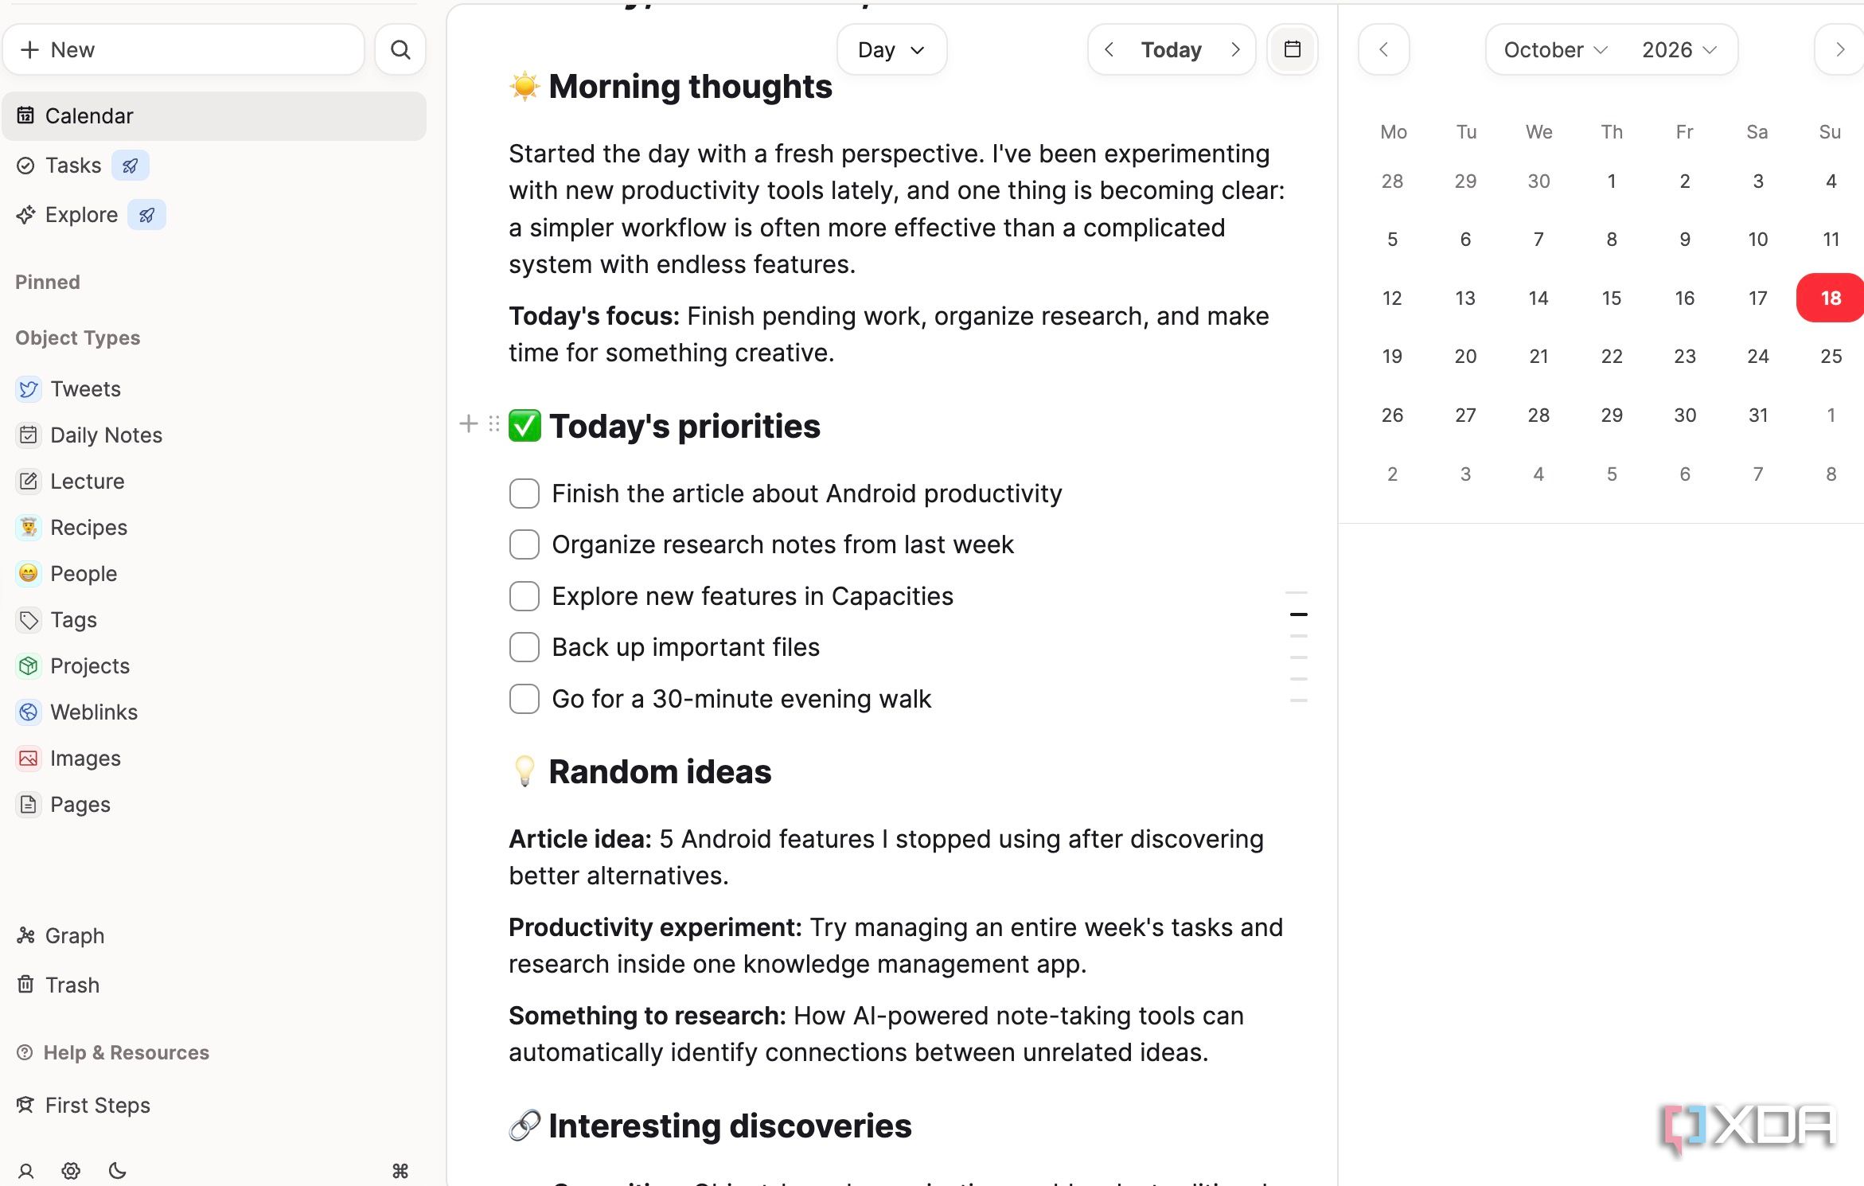Check 'Explore new features in Capacities'

tap(524, 596)
